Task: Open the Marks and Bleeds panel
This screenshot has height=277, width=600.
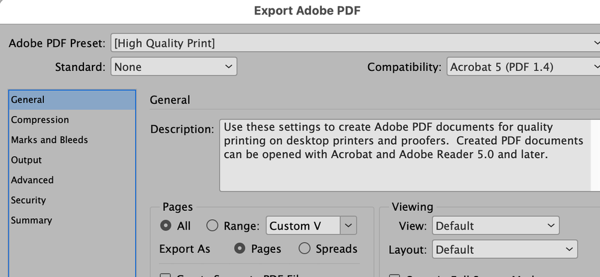Action: point(49,140)
